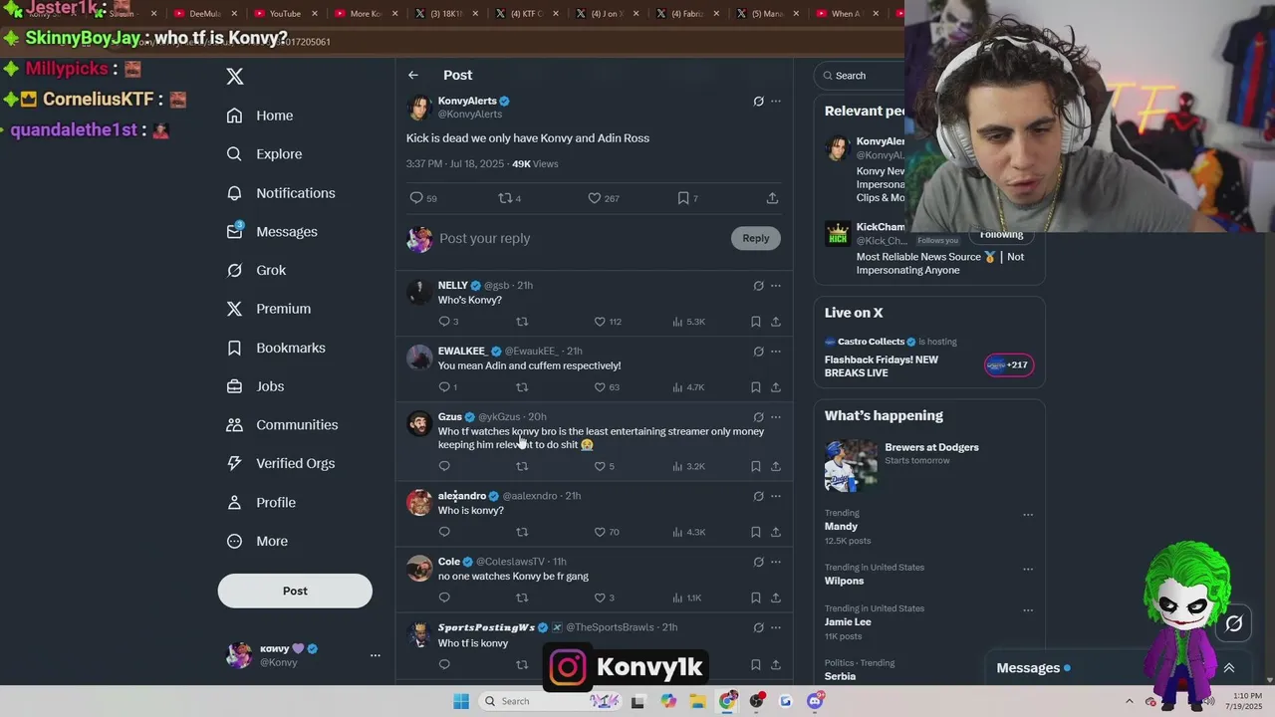
Task: Open Discord from the taskbar
Action: 815,701
